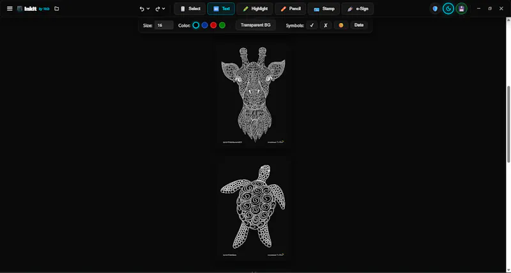Click the sea turtle page

pos(253,208)
